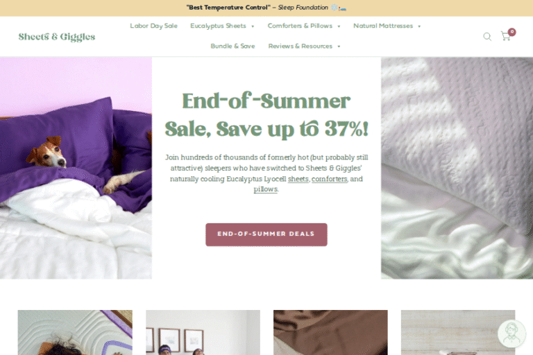Open the dog in purple sheets image
Screen dimensions: 533x355
(x=76, y=168)
